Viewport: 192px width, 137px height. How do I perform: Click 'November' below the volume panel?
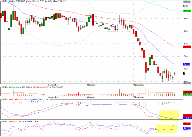tap(139, 97)
